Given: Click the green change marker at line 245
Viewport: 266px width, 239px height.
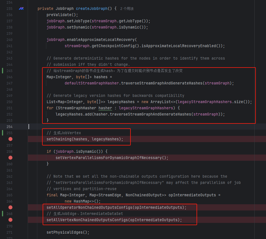Looking at the screenshot, I should click(3, 71).
